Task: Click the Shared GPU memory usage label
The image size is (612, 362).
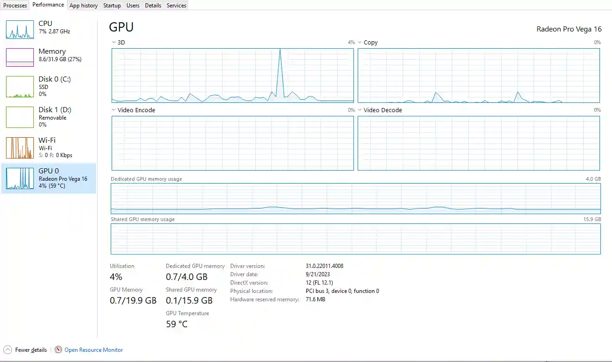Action: click(143, 219)
